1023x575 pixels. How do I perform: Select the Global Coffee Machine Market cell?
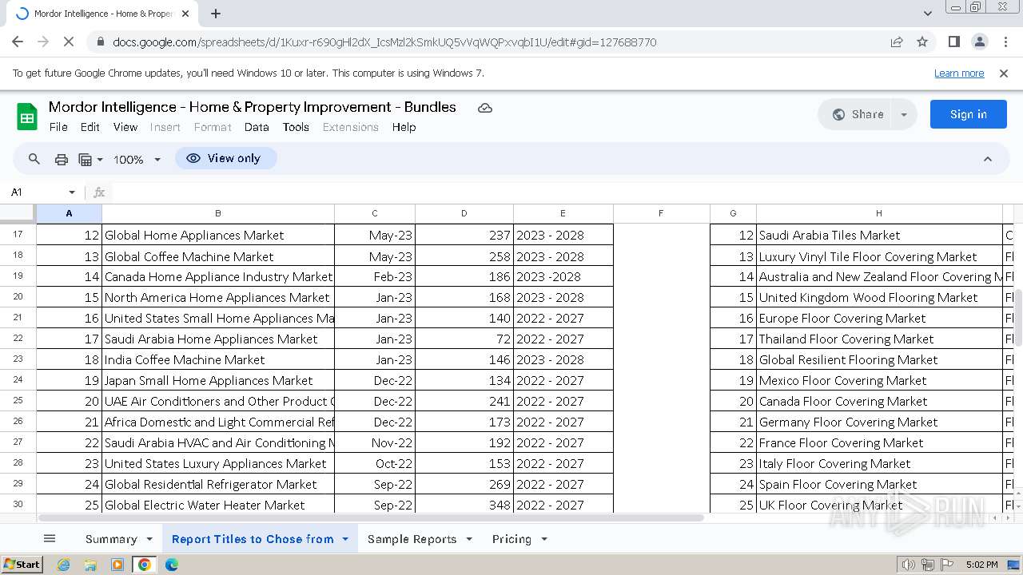pos(217,256)
